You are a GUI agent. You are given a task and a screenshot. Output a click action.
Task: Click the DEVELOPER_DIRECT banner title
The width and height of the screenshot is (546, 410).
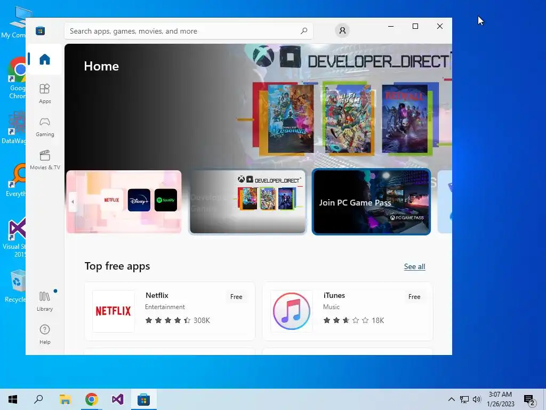pos(379,61)
